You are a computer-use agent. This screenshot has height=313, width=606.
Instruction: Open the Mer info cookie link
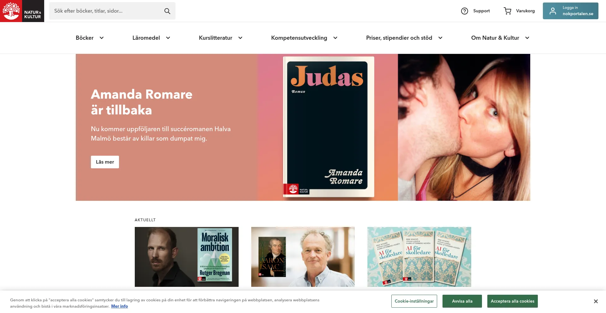[119, 306]
